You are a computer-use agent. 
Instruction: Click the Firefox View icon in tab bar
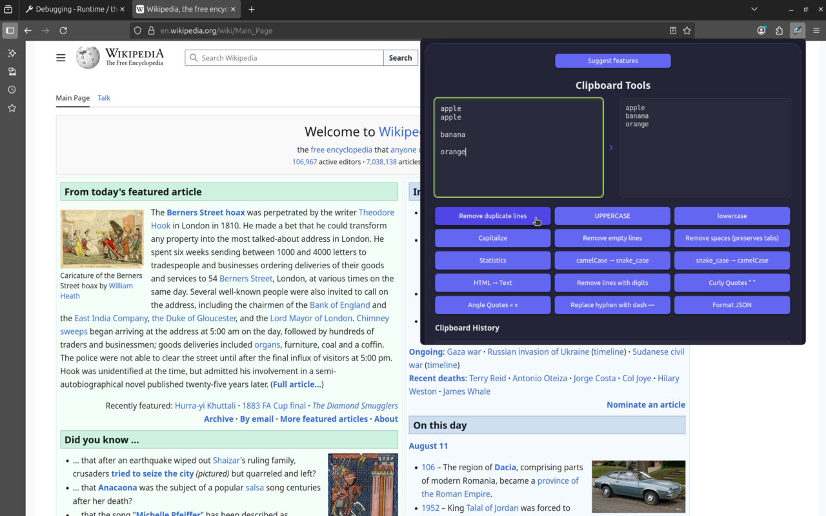click(x=8, y=10)
